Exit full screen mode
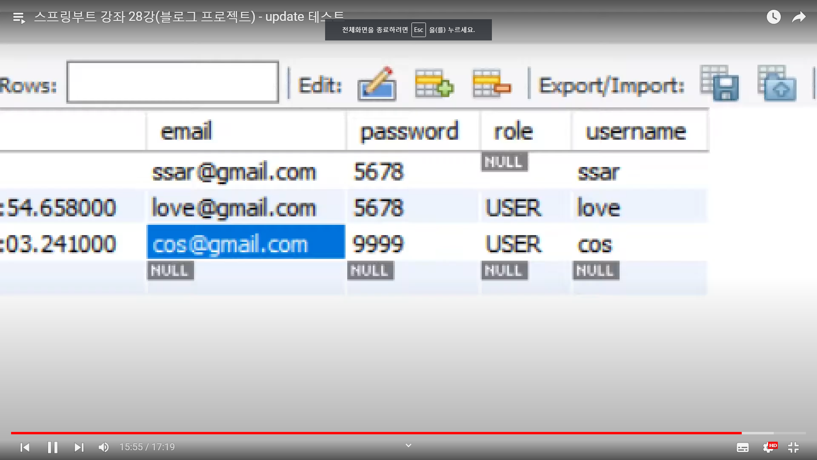Viewport: 817px width, 460px height. click(x=793, y=447)
